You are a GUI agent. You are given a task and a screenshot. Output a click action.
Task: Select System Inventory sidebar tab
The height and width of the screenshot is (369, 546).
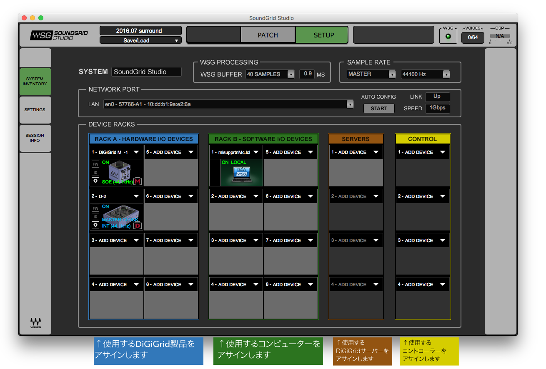coord(35,82)
